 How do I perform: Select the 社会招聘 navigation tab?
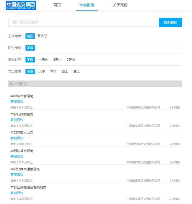pos(87,5)
